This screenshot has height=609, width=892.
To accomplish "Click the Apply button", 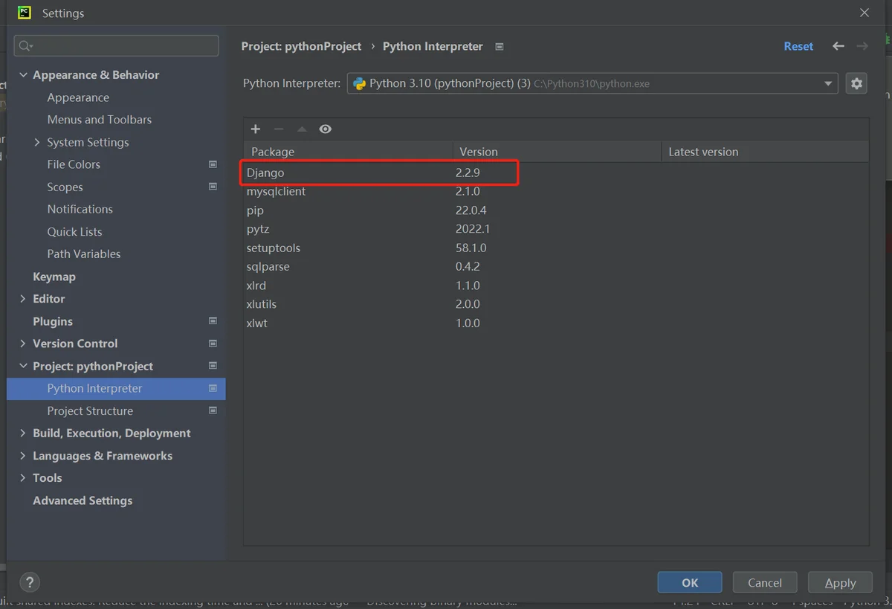I will click(840, 582).
